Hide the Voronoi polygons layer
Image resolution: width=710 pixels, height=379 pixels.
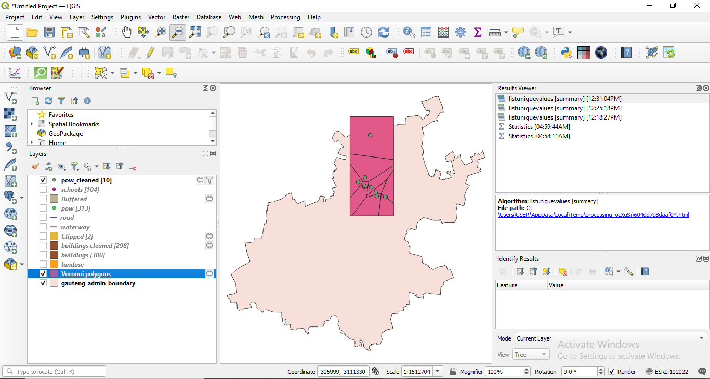[x=43, y=274]
